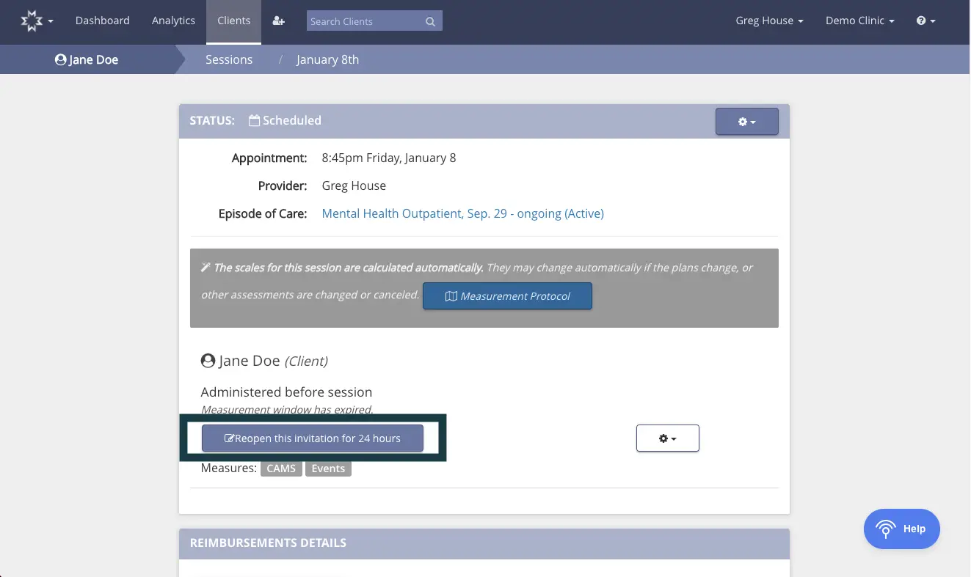Open the Dashboard tab

click(102, 21)
